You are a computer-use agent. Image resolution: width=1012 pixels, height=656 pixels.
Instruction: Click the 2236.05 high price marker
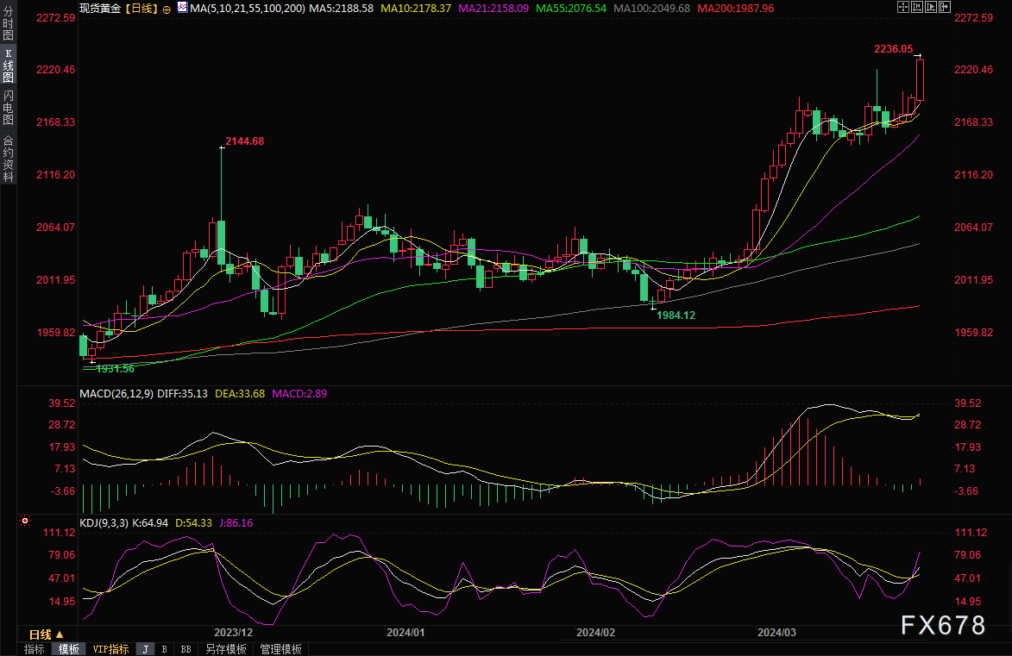click(x=893, y=49)
